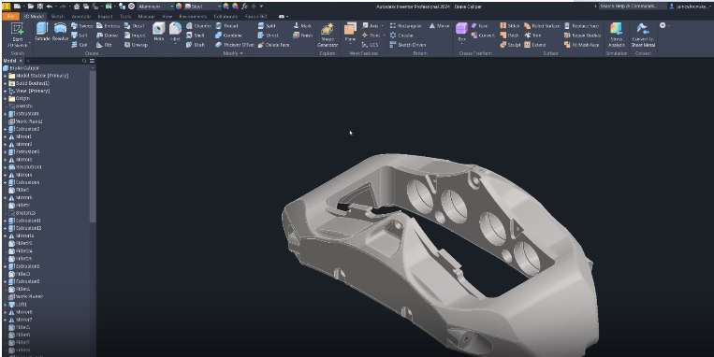Expand the Origin folder in browser

coord(5,98)
